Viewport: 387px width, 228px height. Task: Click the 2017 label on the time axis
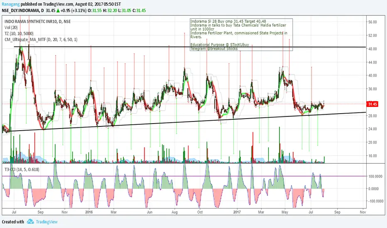pyautogui.click(x=237, y=212)
